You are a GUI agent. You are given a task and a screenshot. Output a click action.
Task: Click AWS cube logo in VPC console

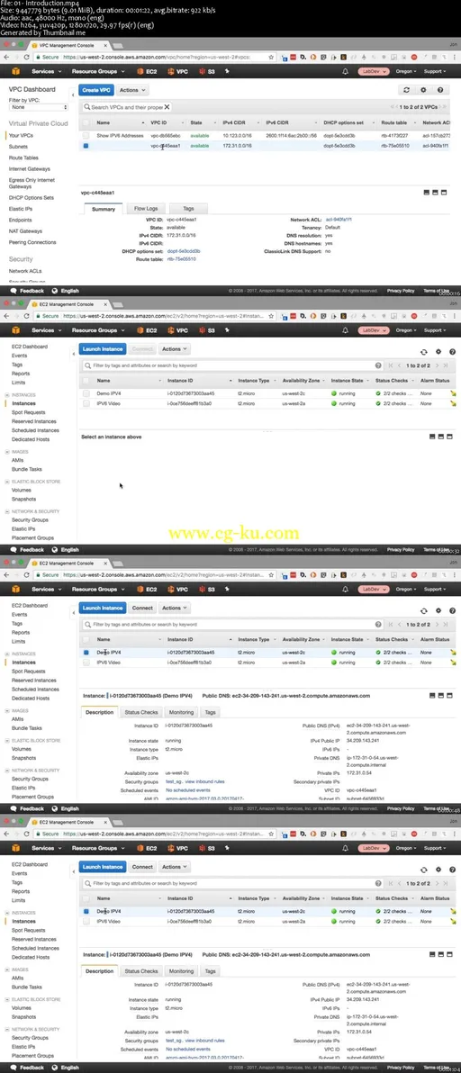[x=15, y=71]
